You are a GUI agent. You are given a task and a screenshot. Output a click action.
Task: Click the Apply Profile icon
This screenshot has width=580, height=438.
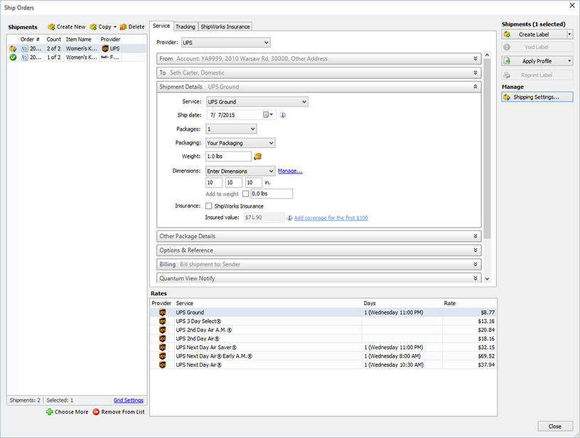click(x=507, y=61)
